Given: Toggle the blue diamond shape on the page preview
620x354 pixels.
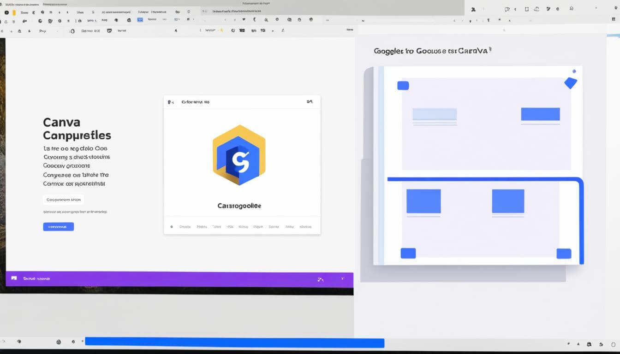Looking at the screenshot, I should click(571, 82).
